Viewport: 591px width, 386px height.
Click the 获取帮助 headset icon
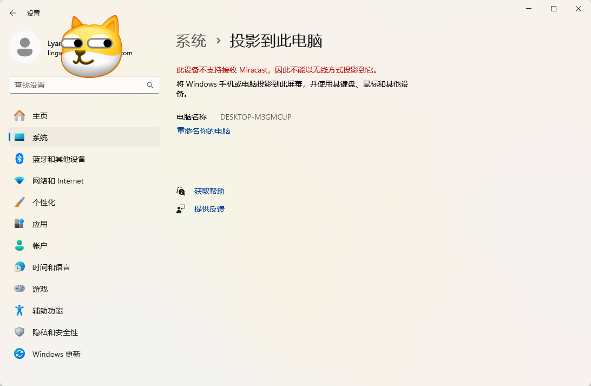(x=181, y=191)
